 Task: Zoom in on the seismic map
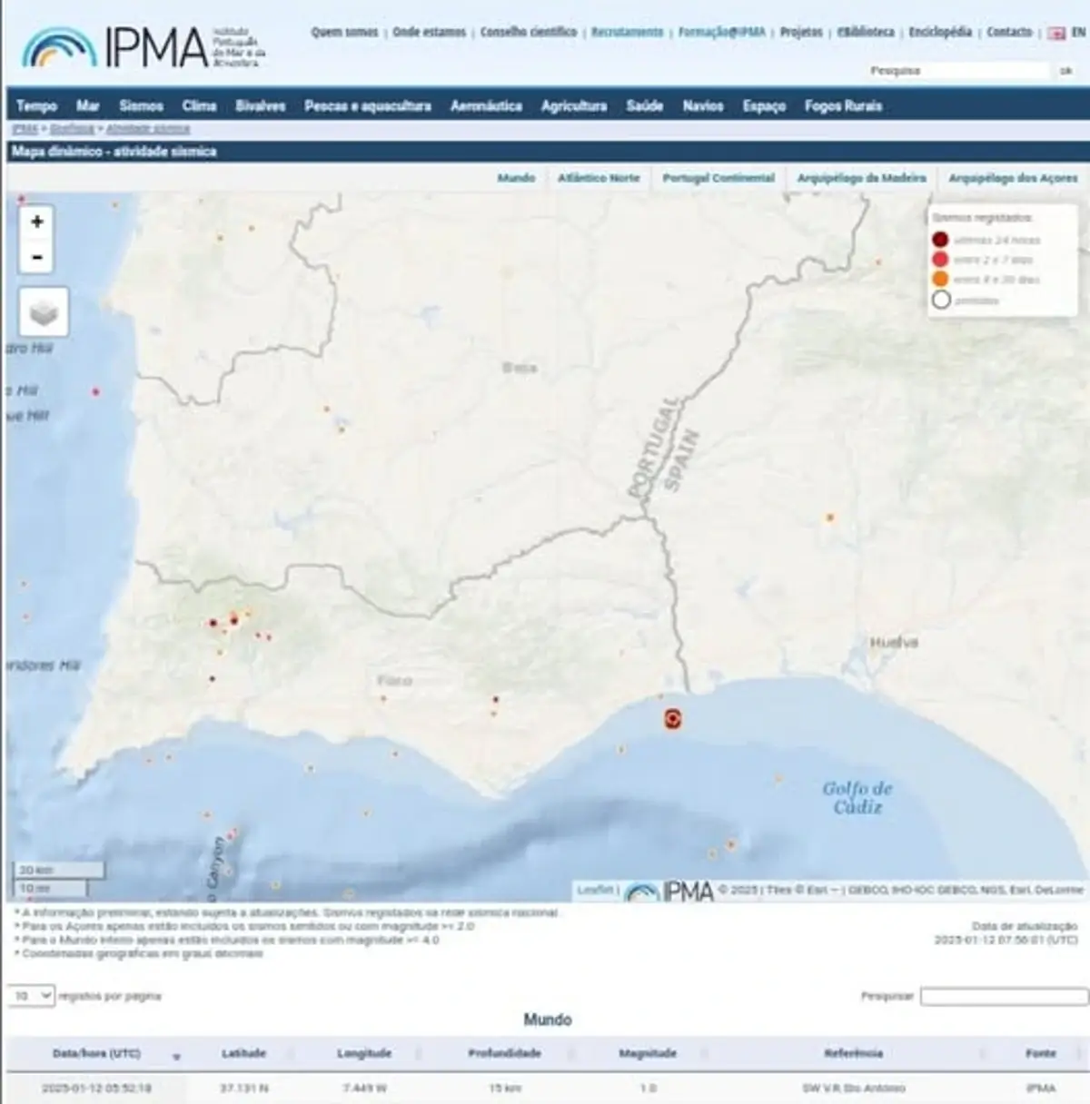37,222
